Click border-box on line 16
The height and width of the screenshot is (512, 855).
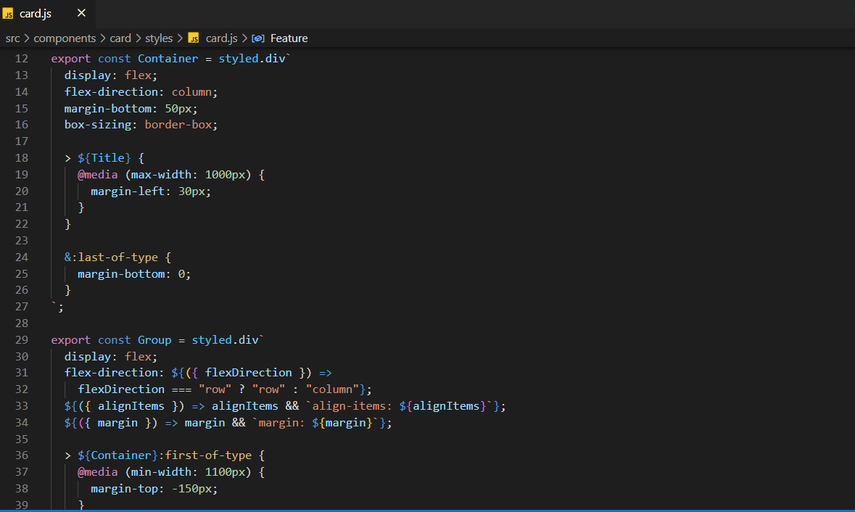click(178, 124)
